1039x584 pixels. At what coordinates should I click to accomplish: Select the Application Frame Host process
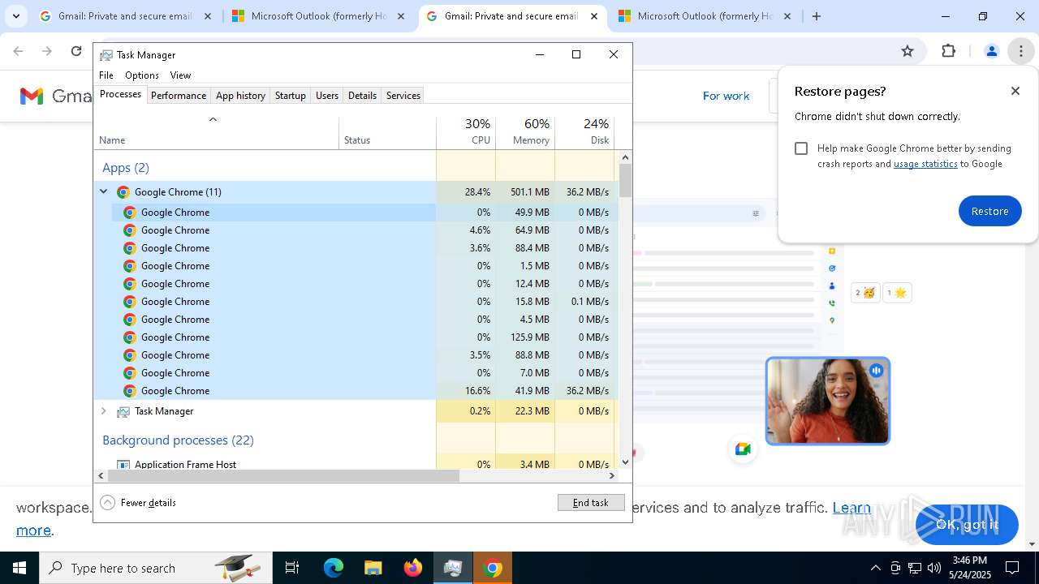click(356, 464)
